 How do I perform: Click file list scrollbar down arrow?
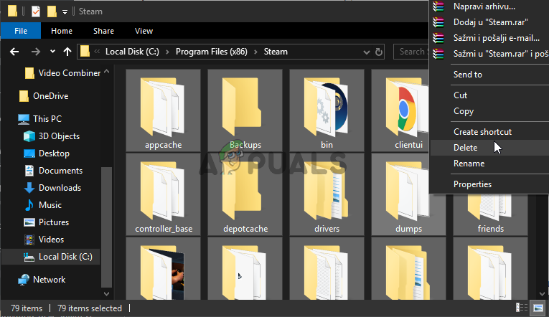click(543, 294)
